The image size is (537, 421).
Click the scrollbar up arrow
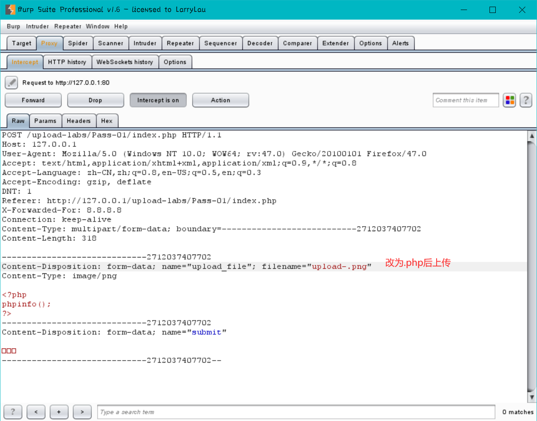pos(532,136)
